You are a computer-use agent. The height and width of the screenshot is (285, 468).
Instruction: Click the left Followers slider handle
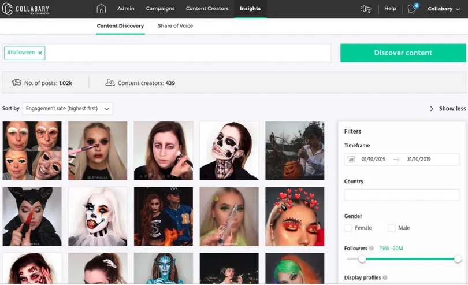pos(362,259)
